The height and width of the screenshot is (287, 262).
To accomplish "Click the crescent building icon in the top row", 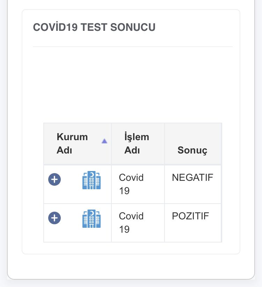I will (x=92, y=180).
